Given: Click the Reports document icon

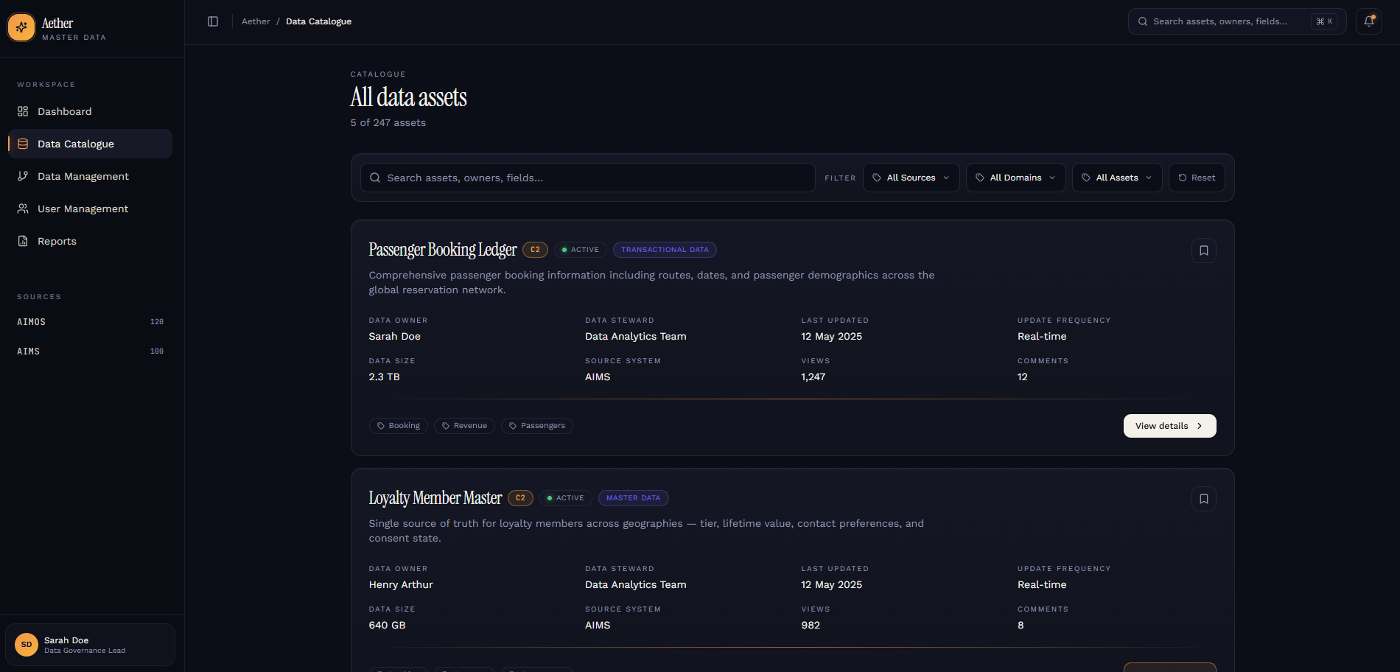Looking at the screenshot, I should pos(23,241).
